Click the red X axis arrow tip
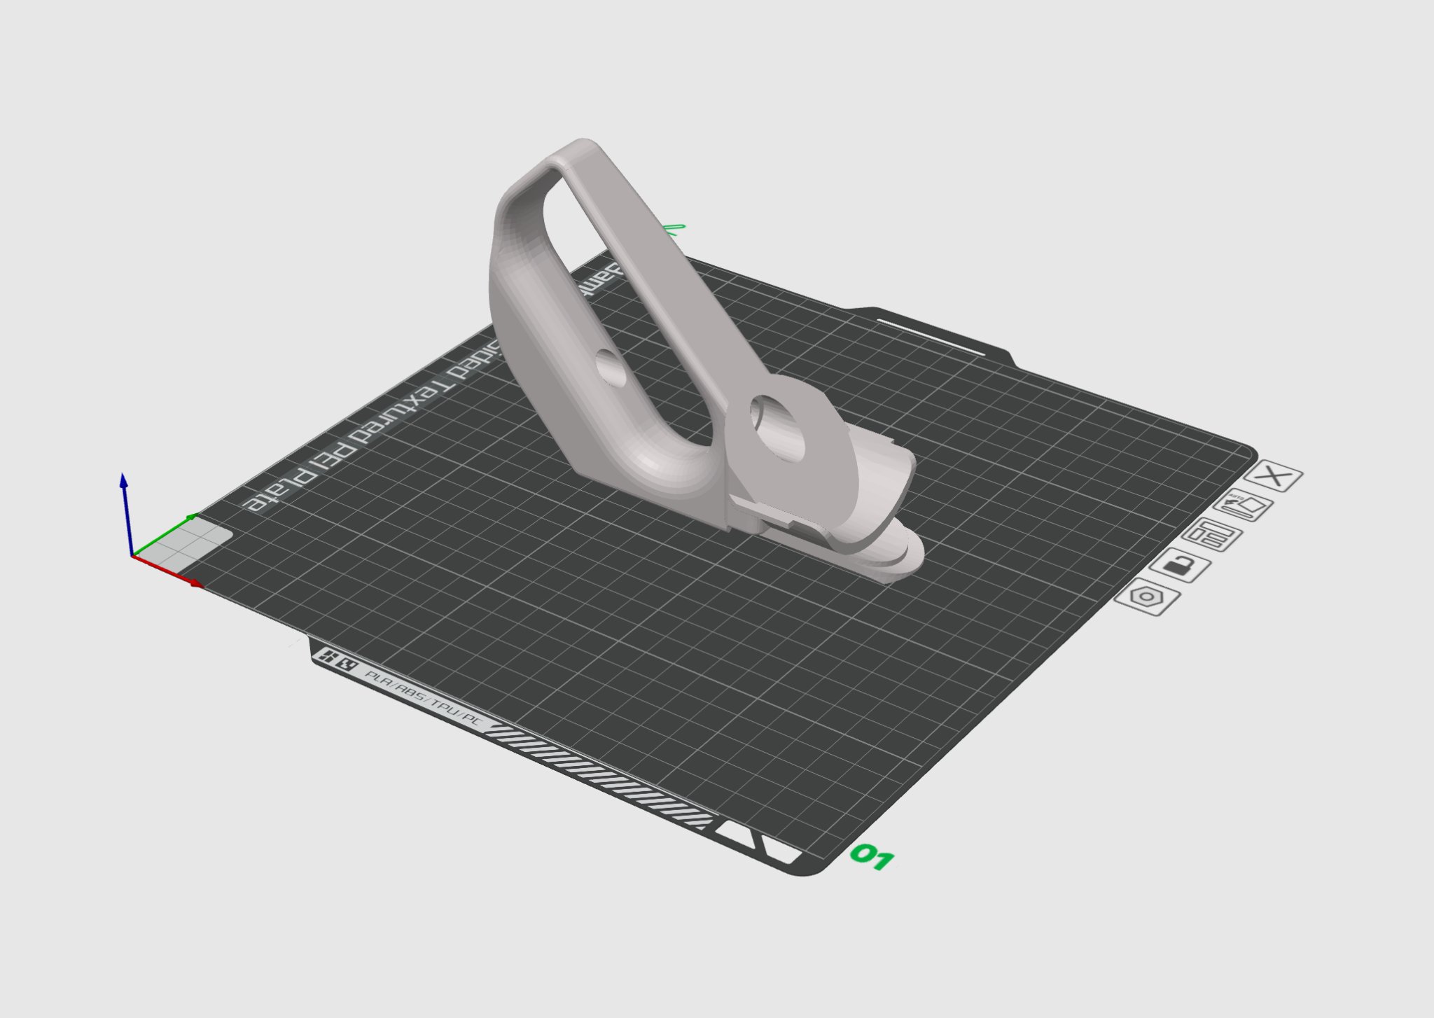Viewport: 1434px width, 1018px height. pyautogui.click(x=198, y=583)
